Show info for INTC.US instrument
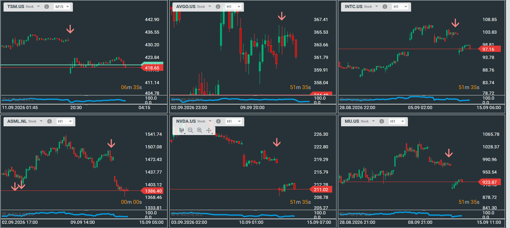The image size is (510, 228). click(x=385, y=7)
